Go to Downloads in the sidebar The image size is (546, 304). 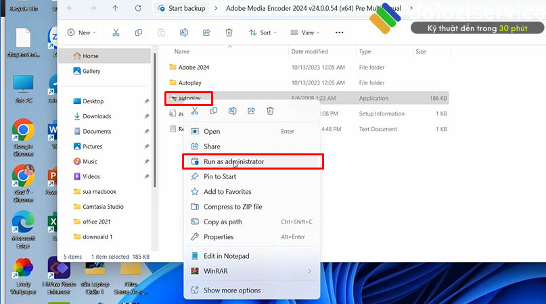click(x=97, y=116)
